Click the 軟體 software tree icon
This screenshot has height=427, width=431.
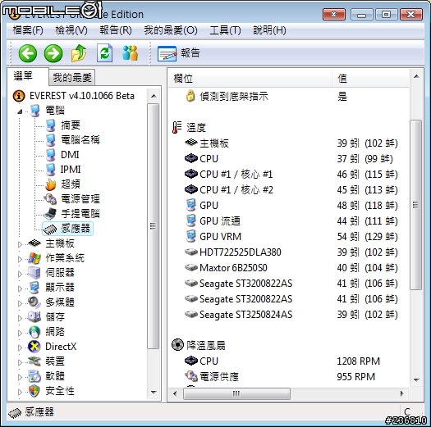[x=34, y=376]
